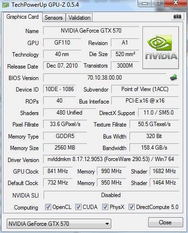Click the Close button
This screenshot has width=188, height=233.
(x=165, y=222)
